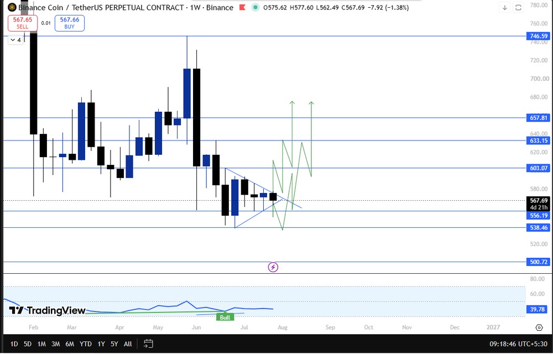The image size is (553, 354).
Task: Click the 657.81 price line label
Action: [539, 118]
